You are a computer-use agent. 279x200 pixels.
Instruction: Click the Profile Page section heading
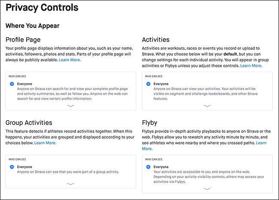[x=23, y=39]
